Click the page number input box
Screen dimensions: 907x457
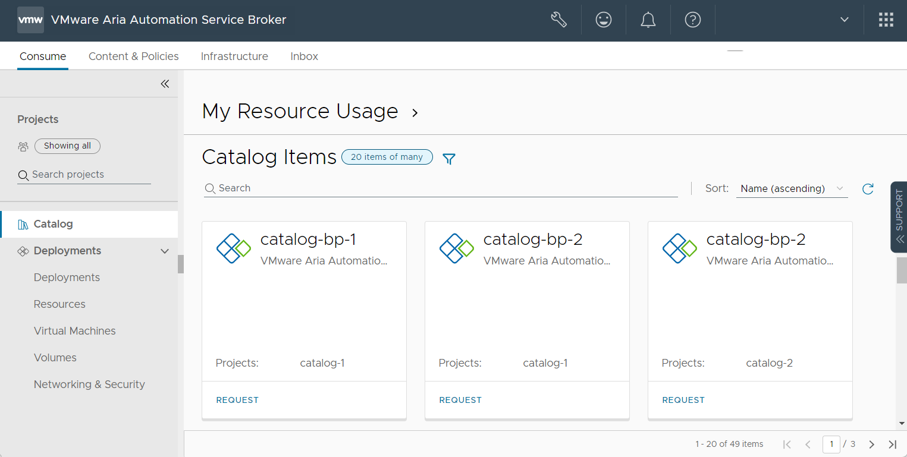(831, 444)
